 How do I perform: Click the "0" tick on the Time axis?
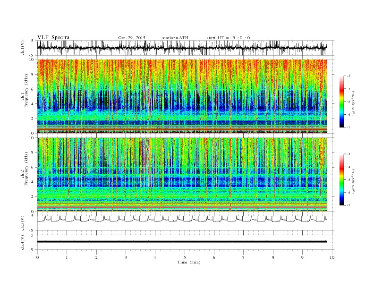point(37,257)
